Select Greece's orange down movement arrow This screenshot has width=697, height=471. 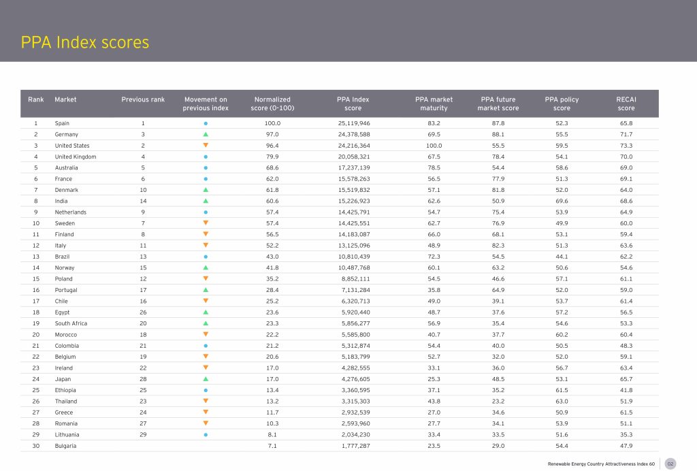pyautogui.click(x=206, y=412)
